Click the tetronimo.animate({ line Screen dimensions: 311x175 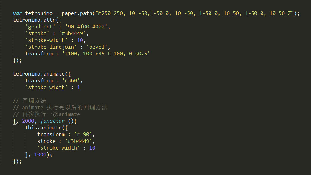click(42, 74)
